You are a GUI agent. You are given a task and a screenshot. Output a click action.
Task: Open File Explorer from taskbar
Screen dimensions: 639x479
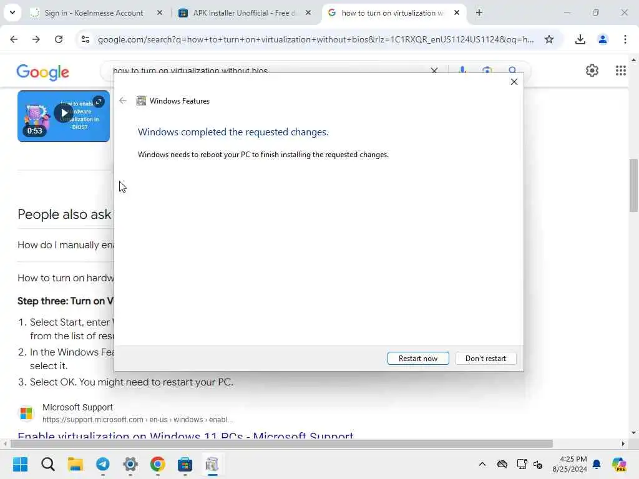point(76,464)
